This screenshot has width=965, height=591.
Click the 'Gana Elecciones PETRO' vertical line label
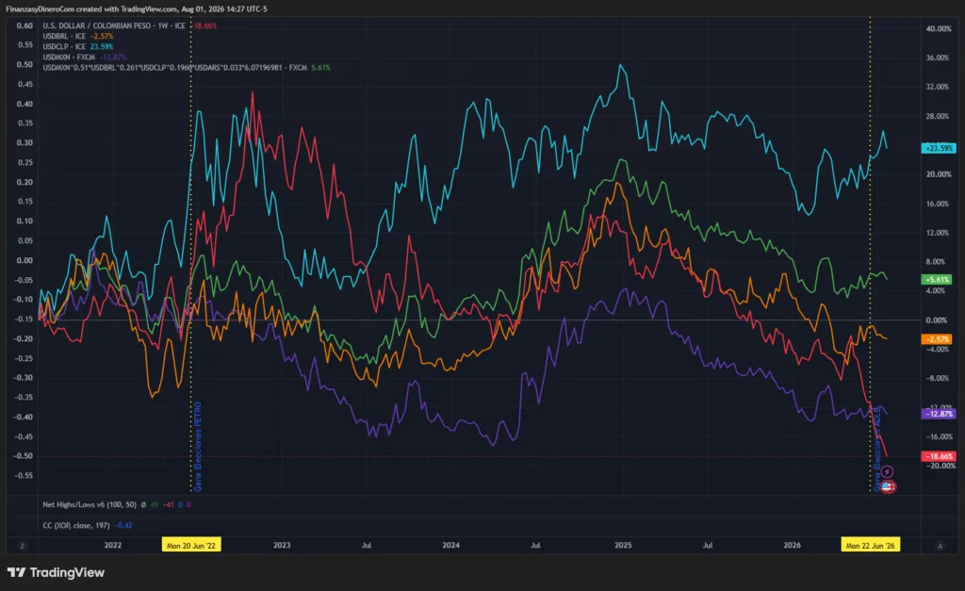coord(198,447)
